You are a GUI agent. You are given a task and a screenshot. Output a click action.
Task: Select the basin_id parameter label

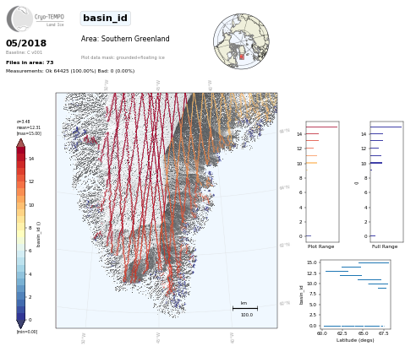(105, 18)
